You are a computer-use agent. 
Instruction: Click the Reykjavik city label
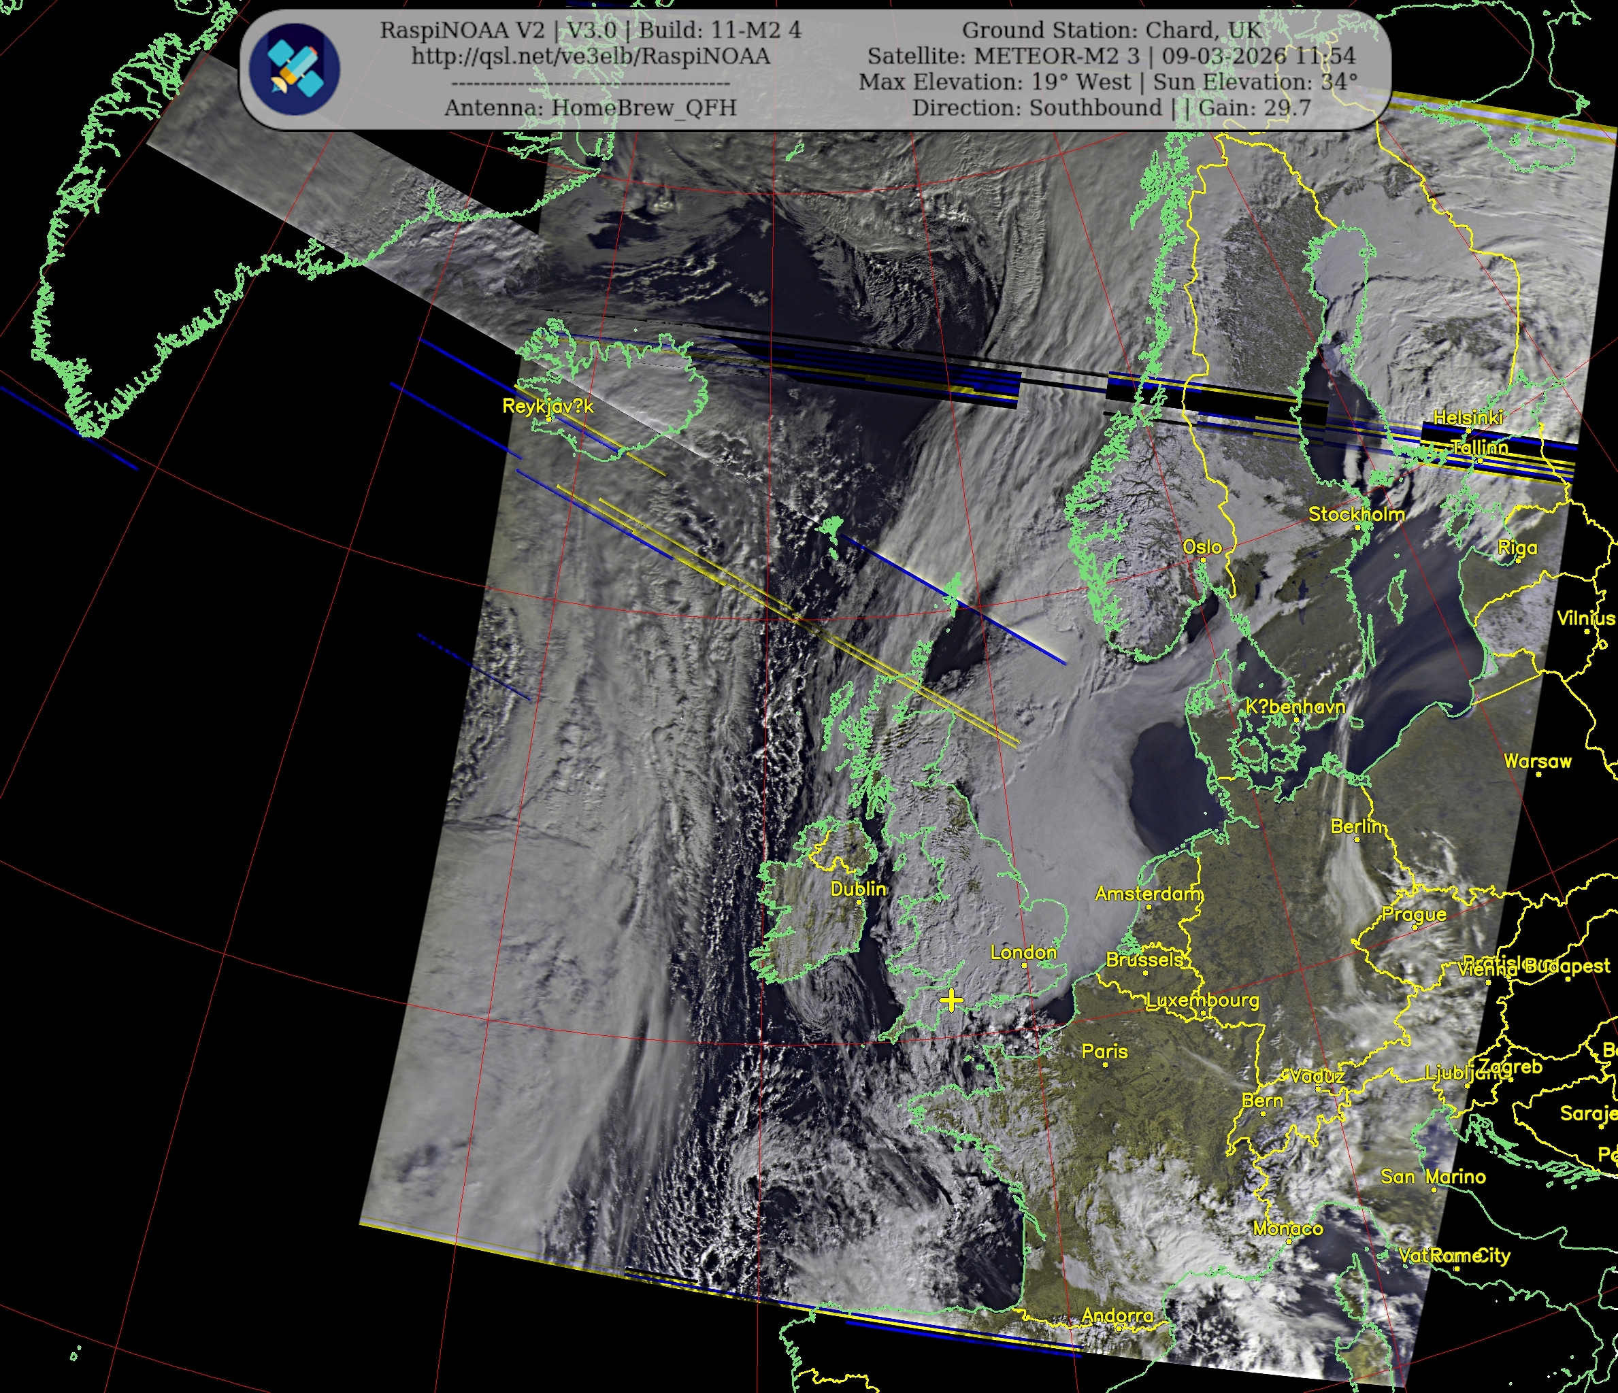548,406
